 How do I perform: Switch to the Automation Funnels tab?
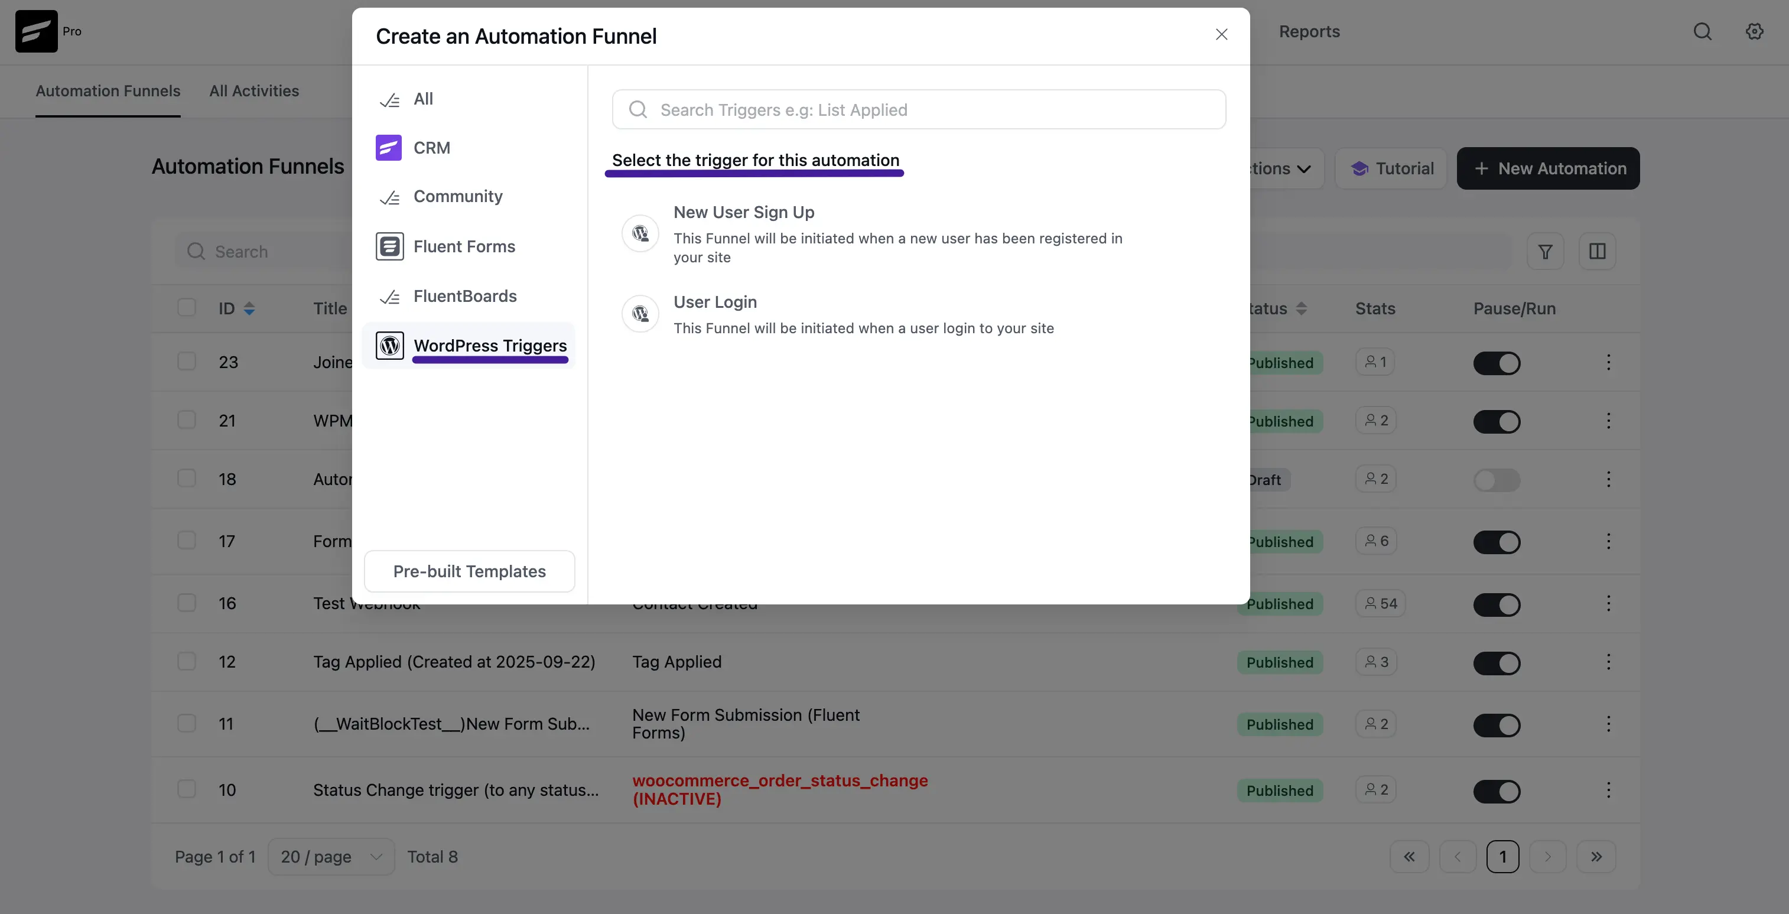(108, 91)
